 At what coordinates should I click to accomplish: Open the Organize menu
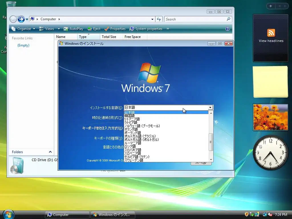tap(23, 29)
